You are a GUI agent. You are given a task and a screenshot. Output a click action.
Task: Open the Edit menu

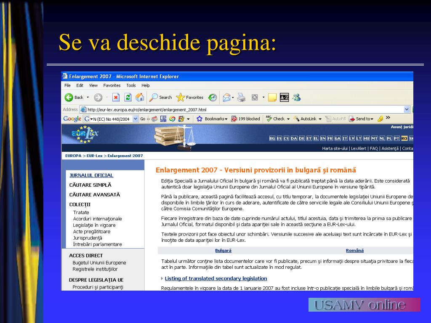(x=80, y=85)
